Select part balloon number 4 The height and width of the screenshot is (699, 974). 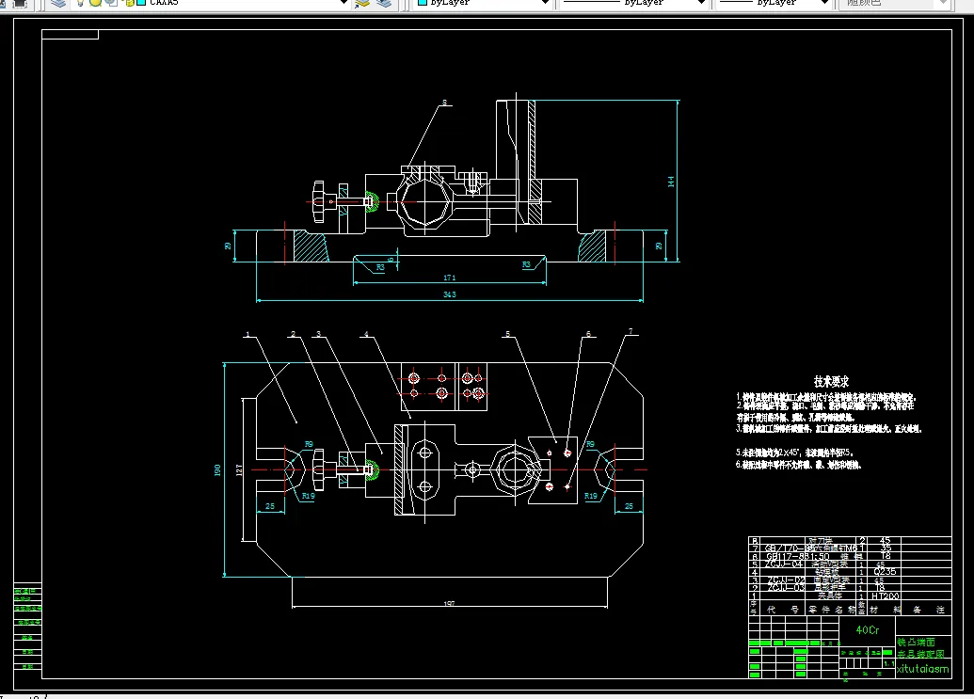366,334
